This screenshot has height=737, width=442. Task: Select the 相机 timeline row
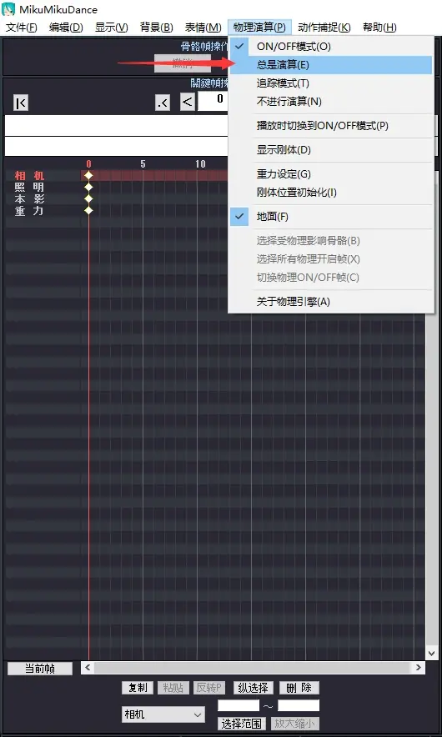point(30,176)
